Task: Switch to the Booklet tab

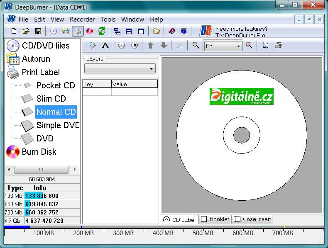Action: pos(215,219)
